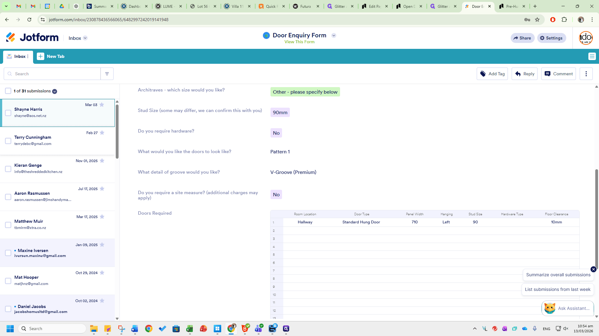Open the hamburger menu in the teal bar
The height and width of the screenshot is (336, 599).
[592, 56]
